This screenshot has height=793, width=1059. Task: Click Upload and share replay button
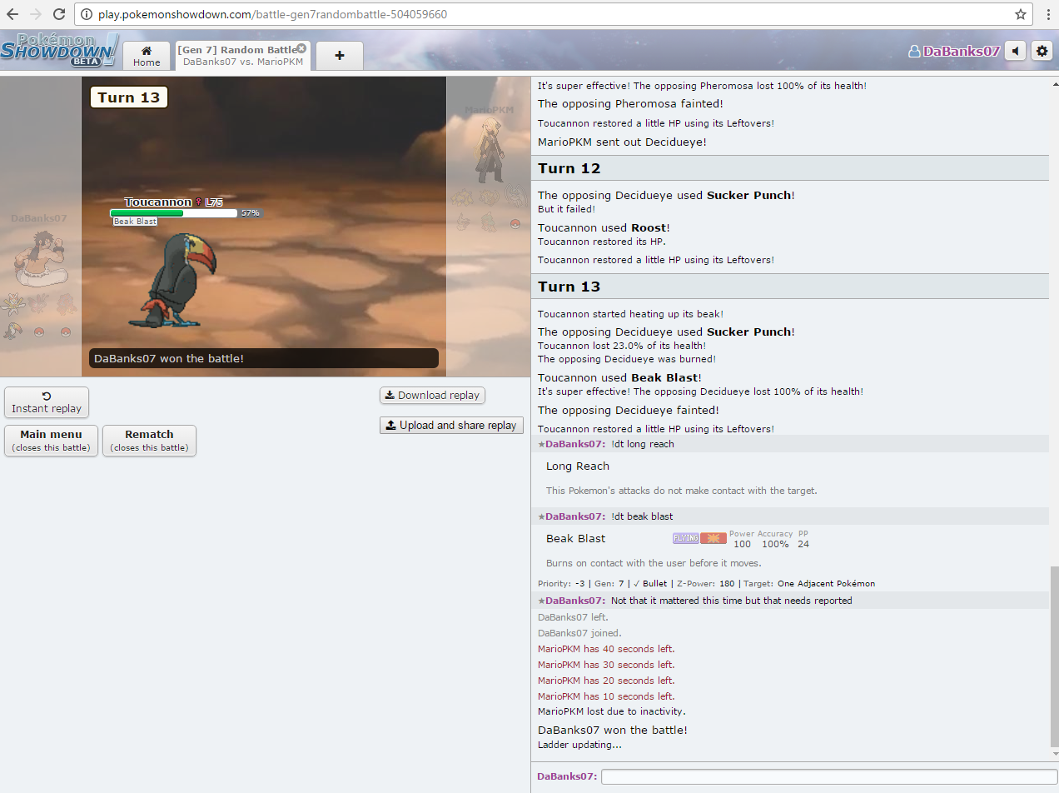coord(451,425)
